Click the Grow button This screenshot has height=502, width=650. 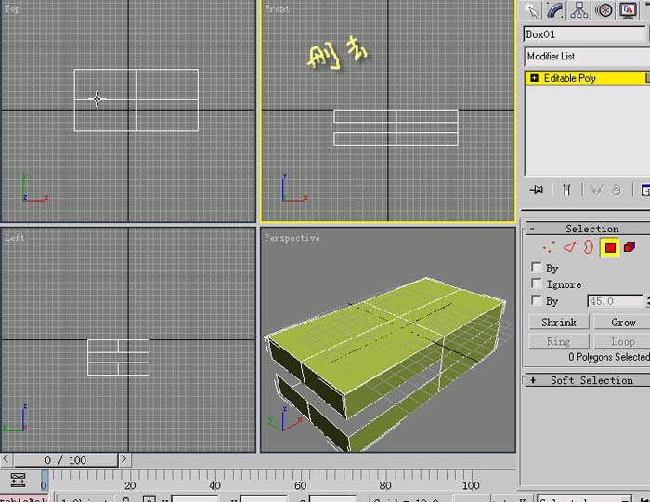(x=623, y=323)
